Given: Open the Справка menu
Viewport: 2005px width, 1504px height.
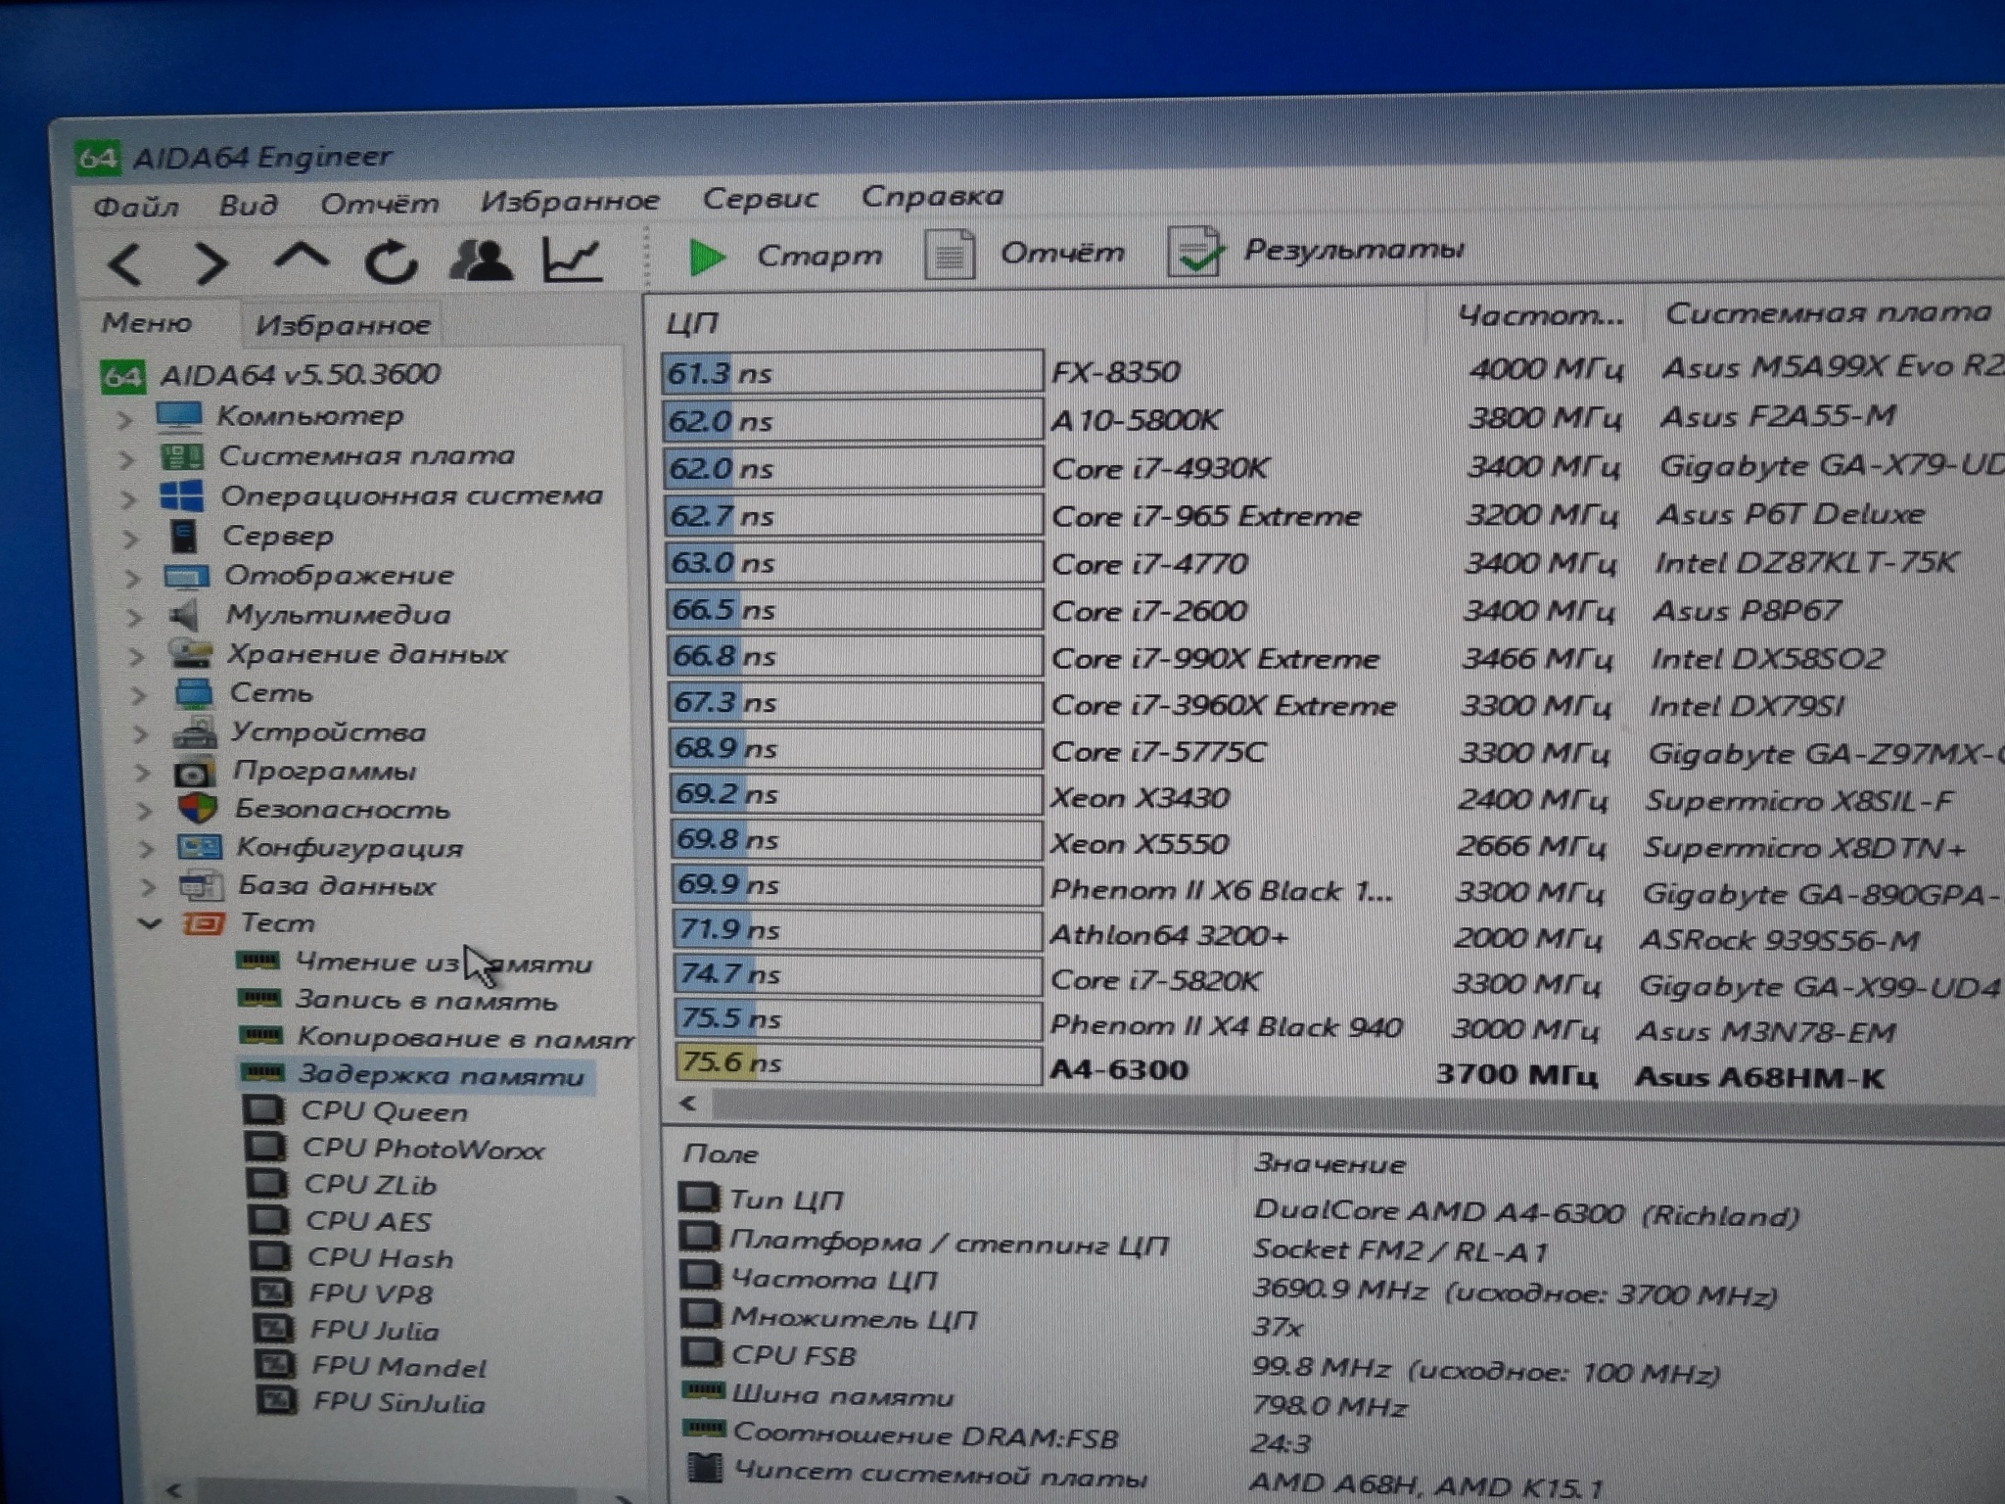Looking at the screenshot, I should click(x=932, y=196).
